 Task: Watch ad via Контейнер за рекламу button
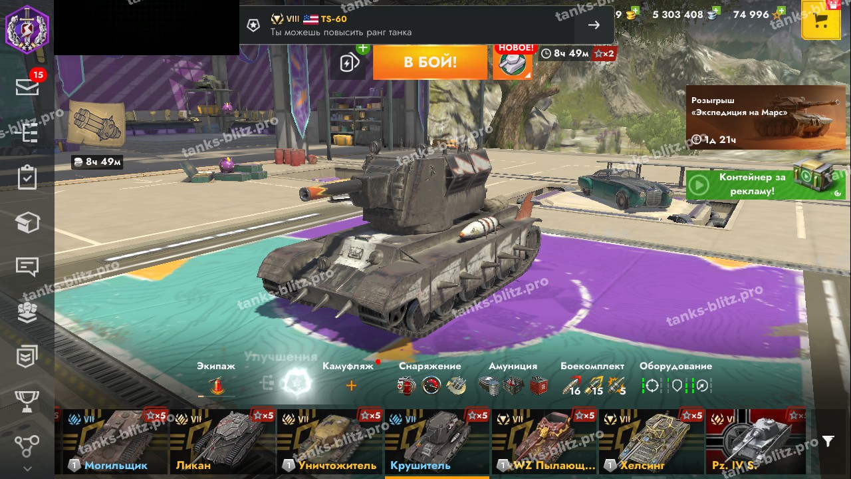[x=765, y=184]
